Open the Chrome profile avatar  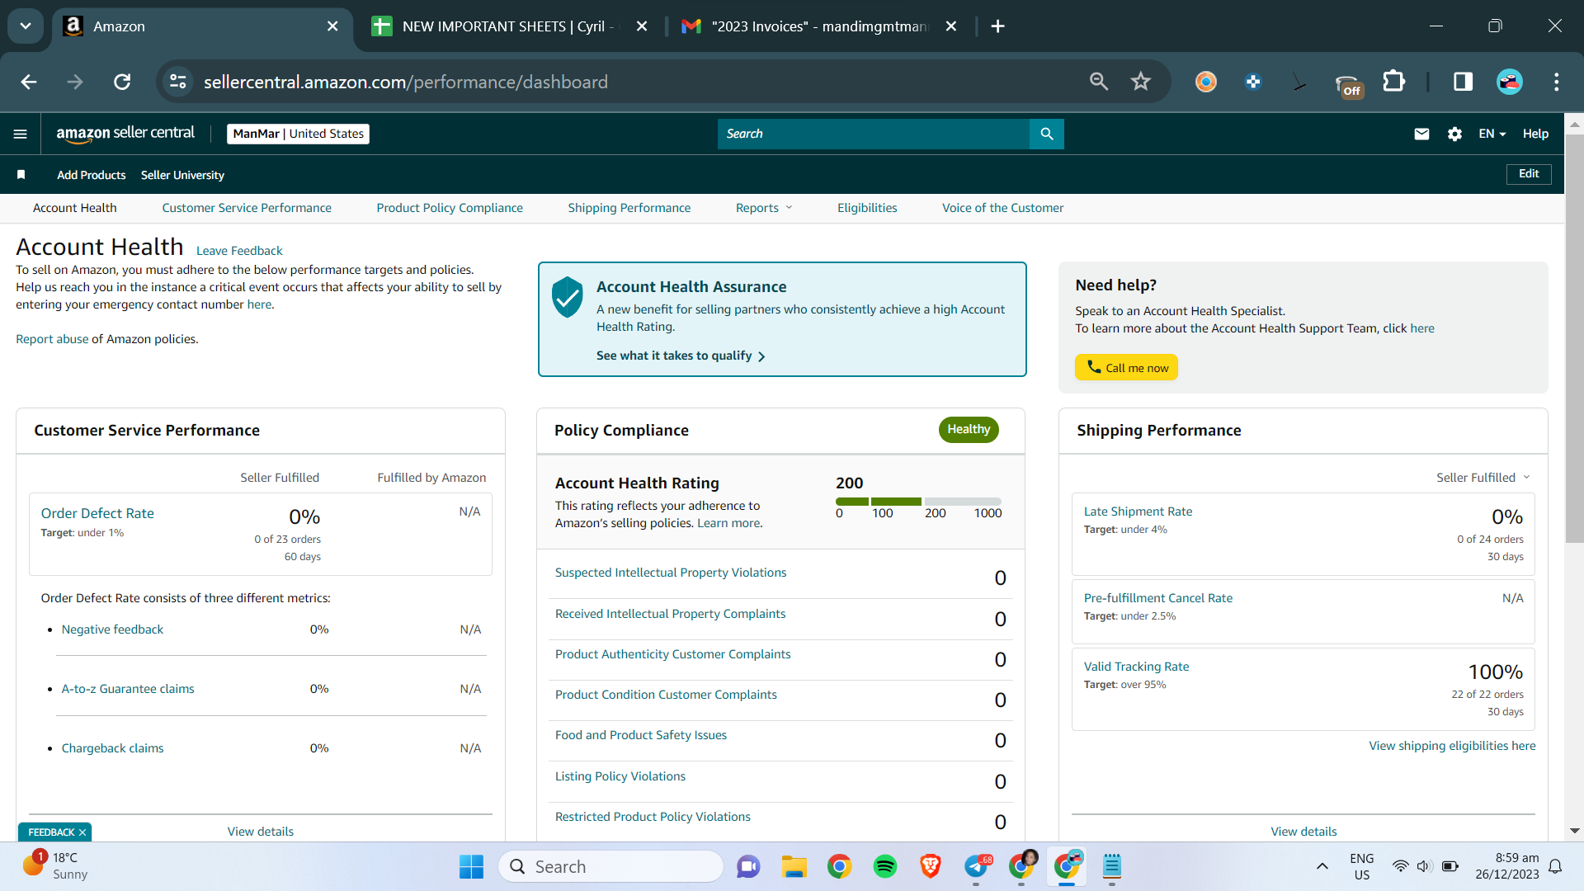click(1510, 82)
